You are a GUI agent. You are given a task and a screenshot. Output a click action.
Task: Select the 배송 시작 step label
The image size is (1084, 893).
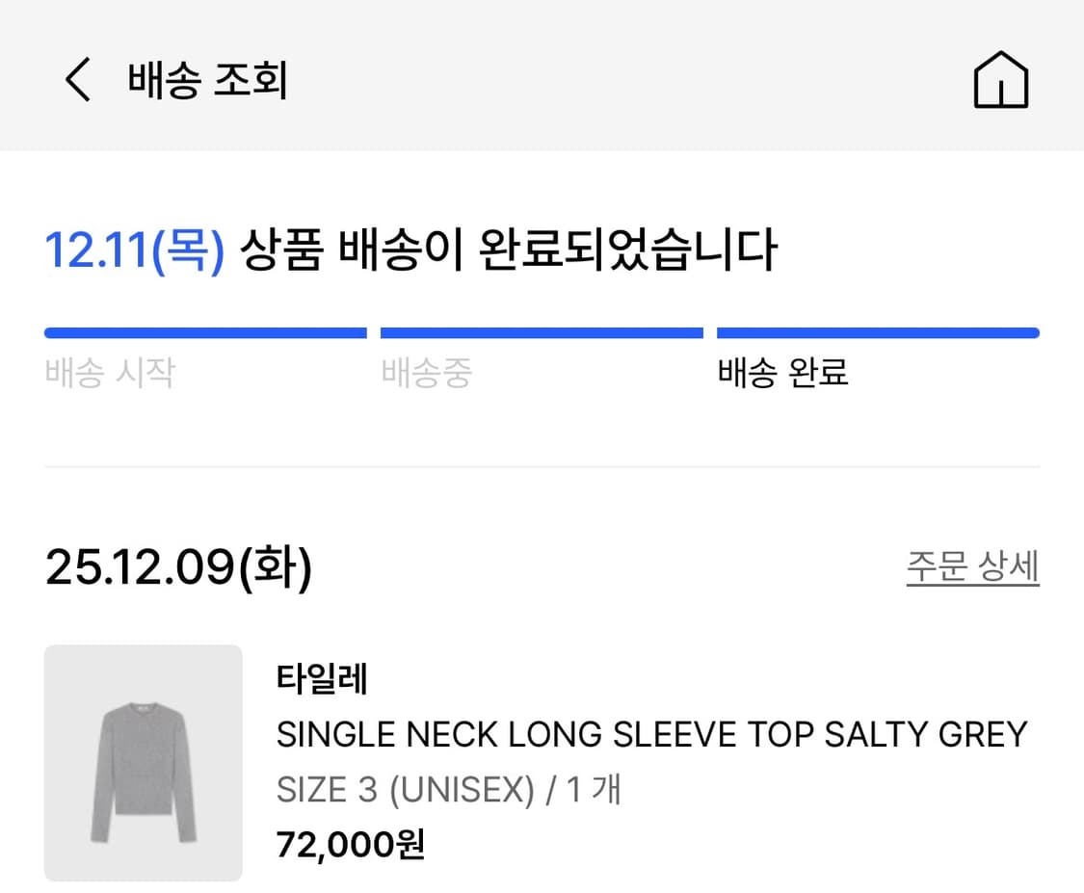pos(110,373)
